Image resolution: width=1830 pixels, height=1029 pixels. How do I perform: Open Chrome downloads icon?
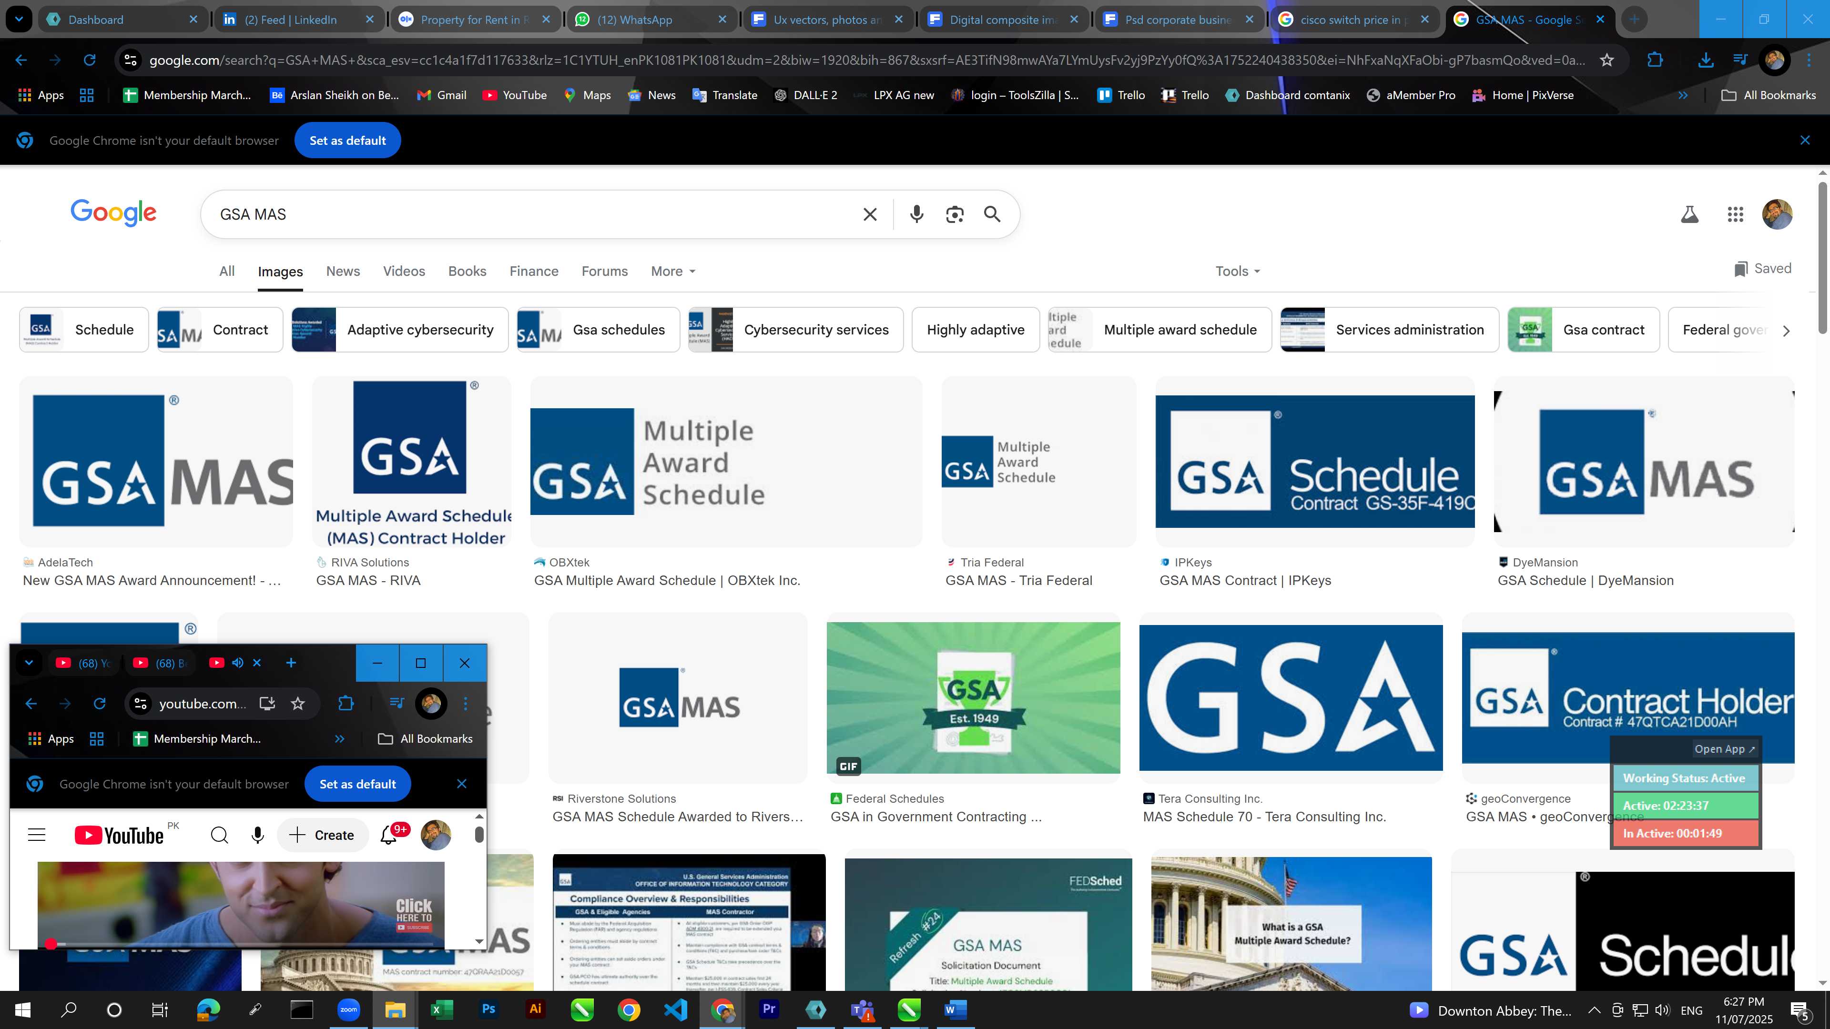tap(1705, 61)
